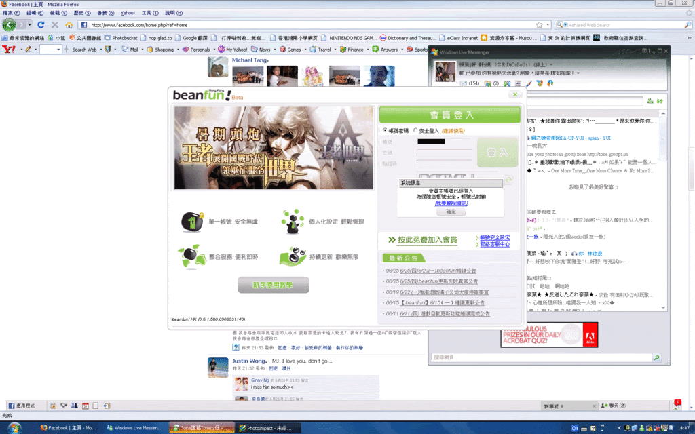Select the 帳號密碼 login radio option

[x=385, y=131]
